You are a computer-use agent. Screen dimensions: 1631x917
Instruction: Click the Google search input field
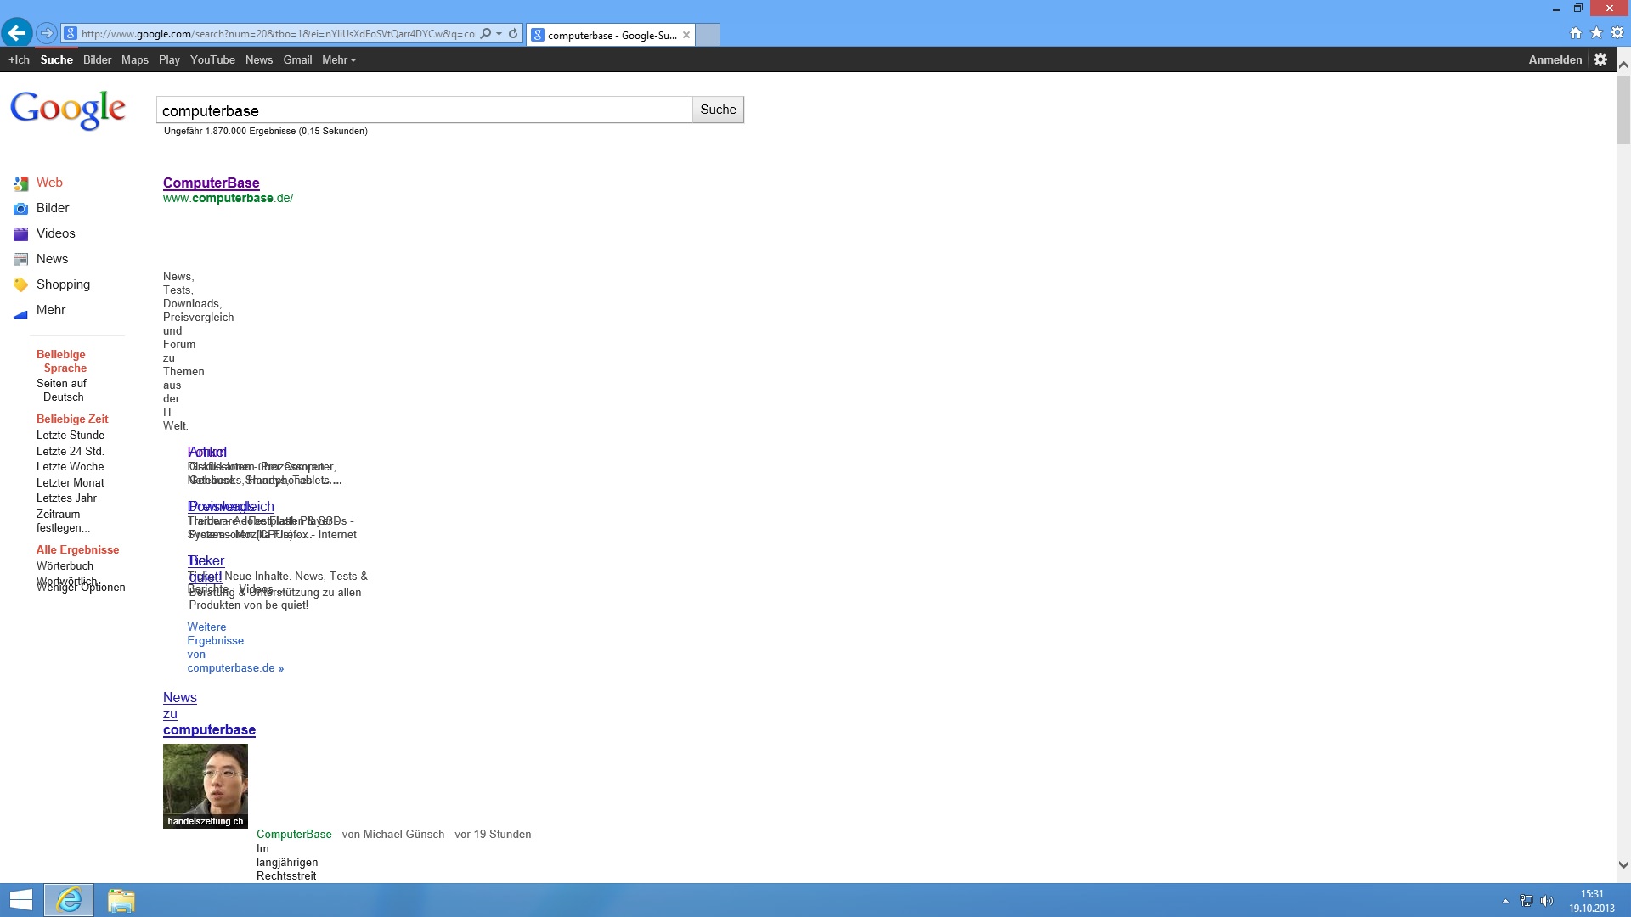point(424,110)
